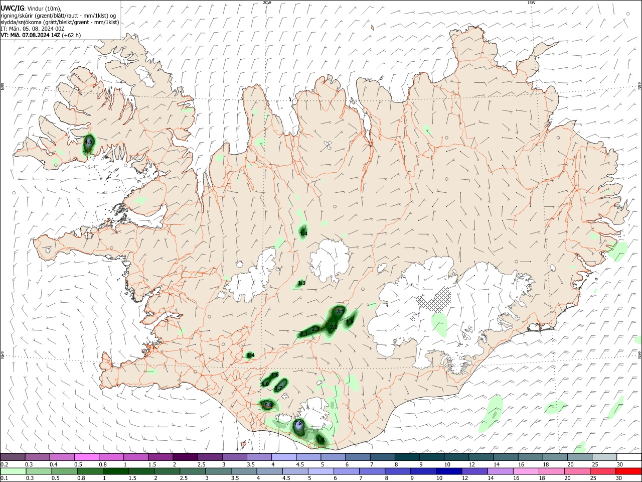Image resolution: width=642 pixels, height=482 pixels.
Task: Click the pale green rain patch over the sea in the southeast
Action: pos(491,414)
